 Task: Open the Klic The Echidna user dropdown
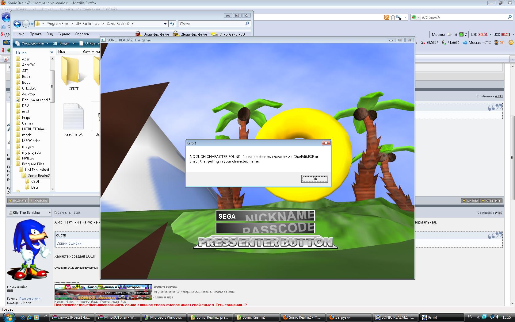click(49, 213)
